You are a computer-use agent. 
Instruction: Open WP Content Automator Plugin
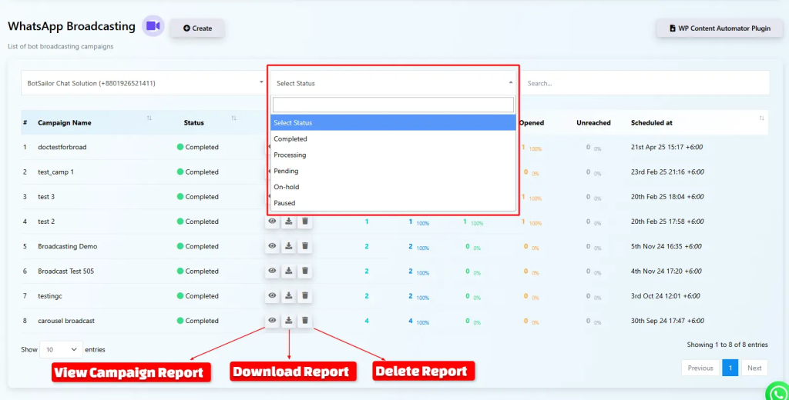pyautogui.click(x=719, y=28)
